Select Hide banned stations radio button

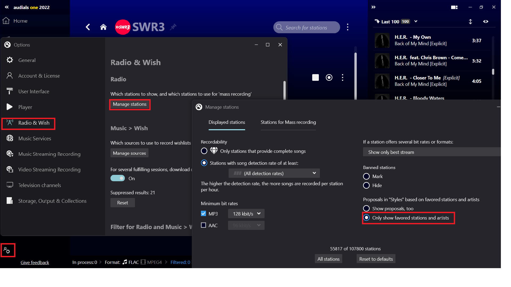[366, 185]
